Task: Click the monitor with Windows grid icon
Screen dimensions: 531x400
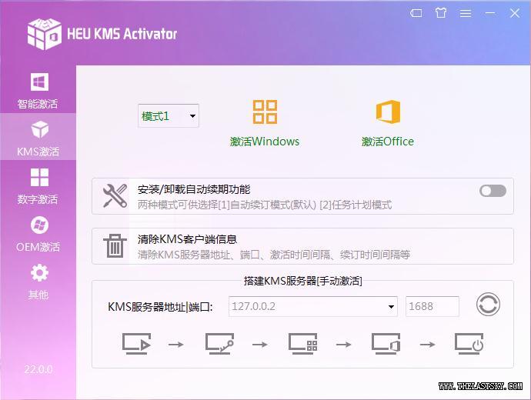Action: [x=302, y=344]
